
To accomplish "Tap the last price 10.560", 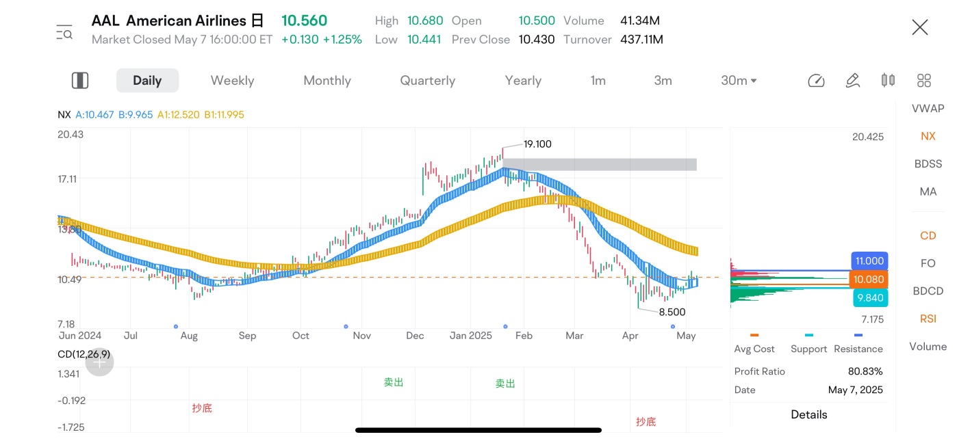I will [305, 21].
